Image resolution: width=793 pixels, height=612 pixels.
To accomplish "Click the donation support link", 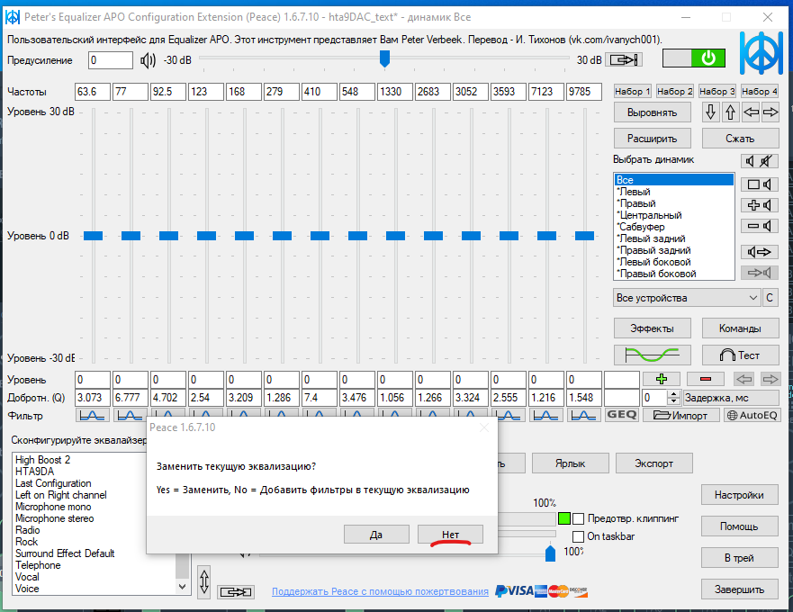I will click(x=380, y=591).
